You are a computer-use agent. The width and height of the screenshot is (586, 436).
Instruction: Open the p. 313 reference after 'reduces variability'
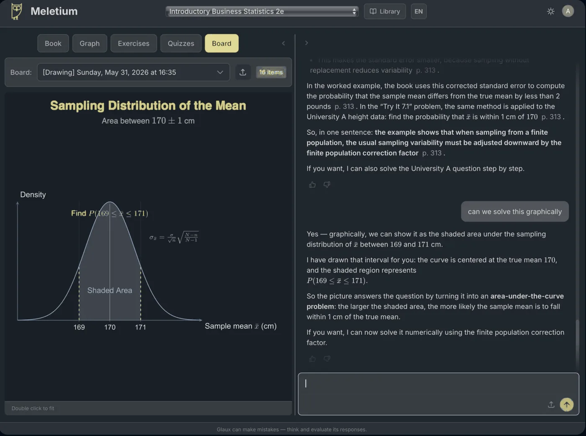(426, 70)
